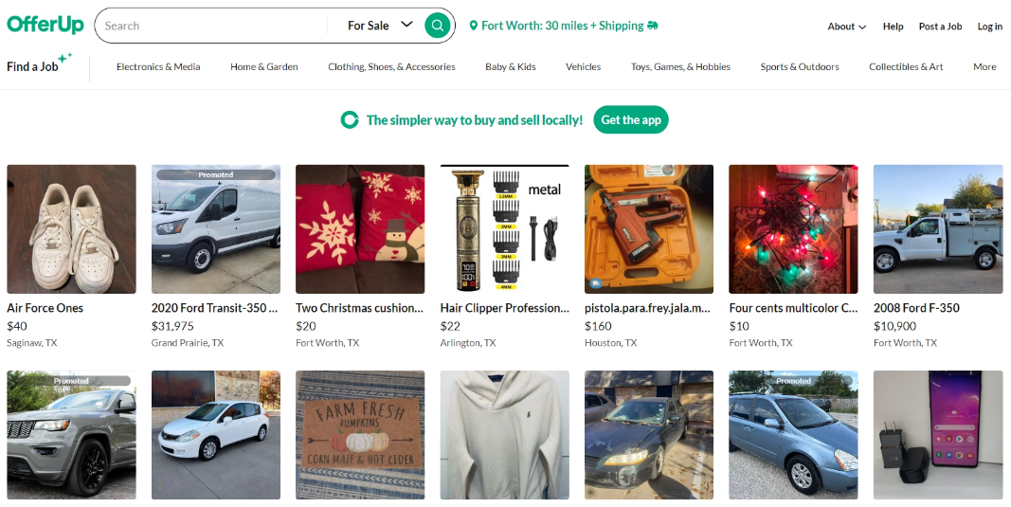This screenshot has width=1011, height=507.
Task: Click the sparkle Find a Job icon
Action: click(x=64, y=59)
